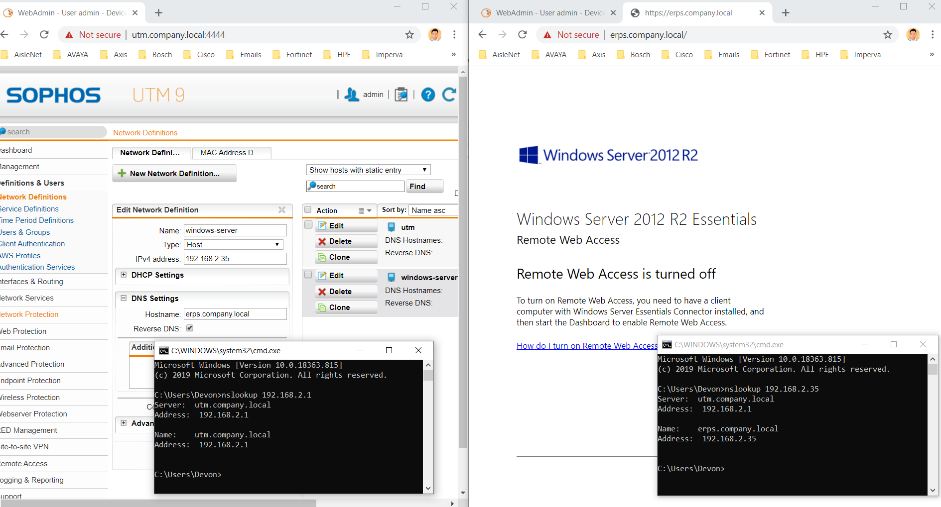Open Webserver Protection in the Sophos sidebar
The width and height of the screenshot is (941, 507).
[x=33, y=414]
